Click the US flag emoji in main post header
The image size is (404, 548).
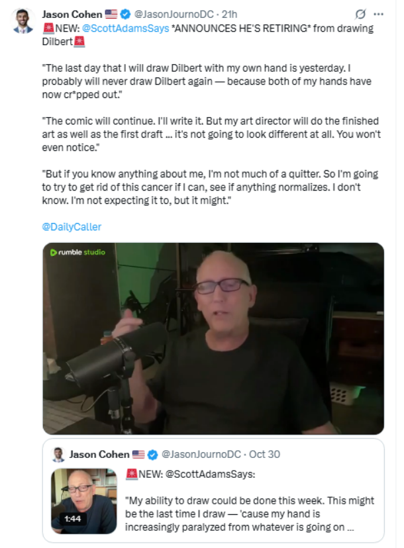[111, 14]
